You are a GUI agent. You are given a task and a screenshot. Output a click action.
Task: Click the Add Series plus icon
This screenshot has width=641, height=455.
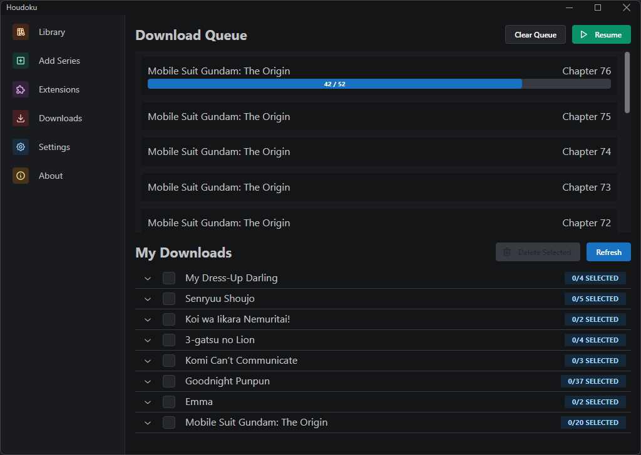[x=21, y=61]
